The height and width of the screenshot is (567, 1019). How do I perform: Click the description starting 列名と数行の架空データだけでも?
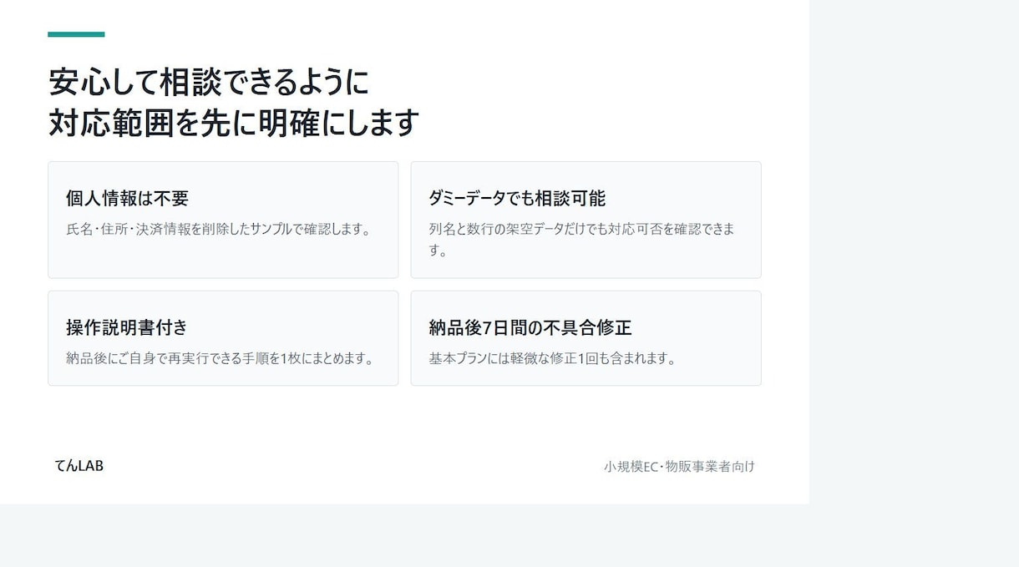point(582,240)
